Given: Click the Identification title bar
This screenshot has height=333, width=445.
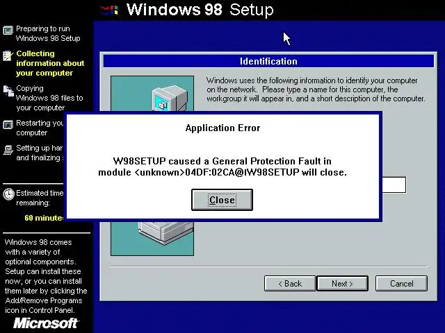Looking at the screenshot, I should tap(268, 61).
